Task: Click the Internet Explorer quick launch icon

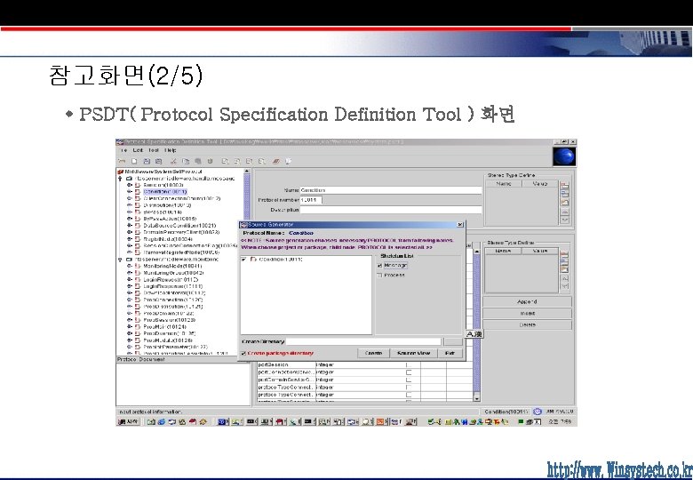Action: pyautogui.click(x=162, y=421)
